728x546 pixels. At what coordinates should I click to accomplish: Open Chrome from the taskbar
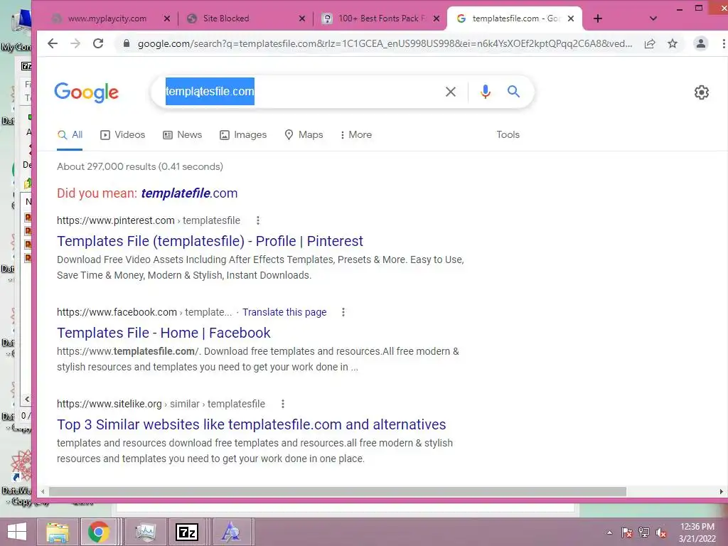click(98, 532)
